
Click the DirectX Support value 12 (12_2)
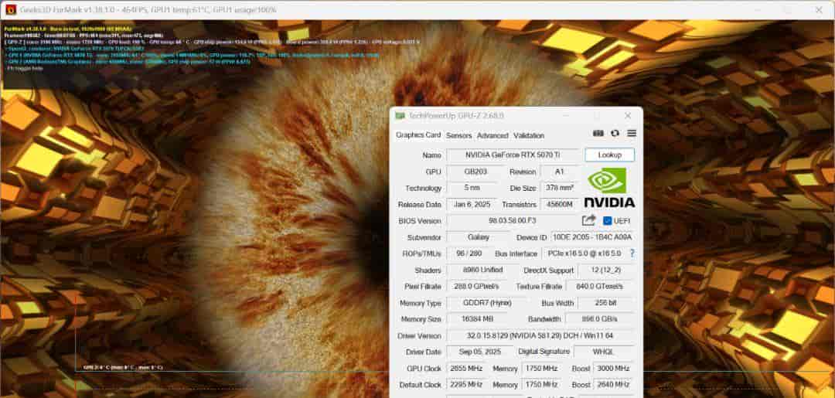tap(606, 270)
